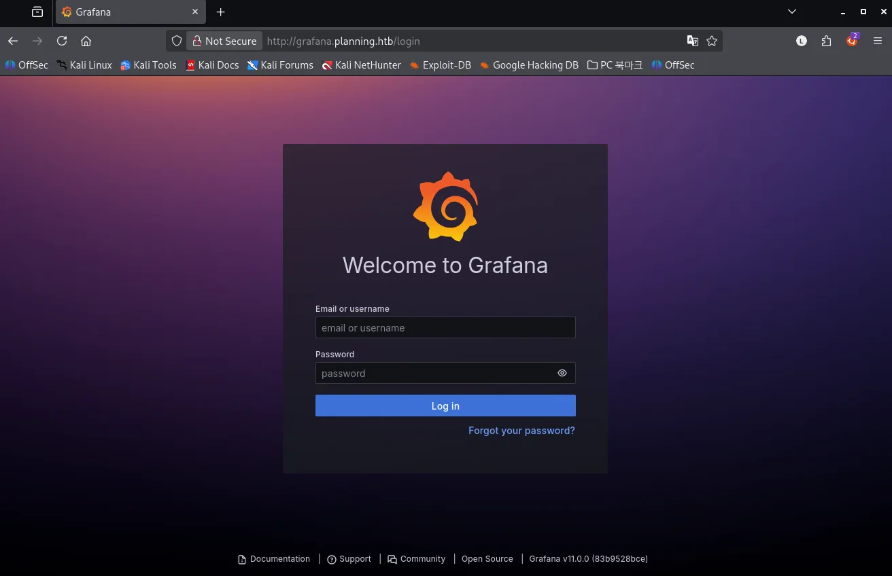Expand the PC 북마크 bookmark folder
The width and height of the screenshot is (892, 576).
pos(615,65)
